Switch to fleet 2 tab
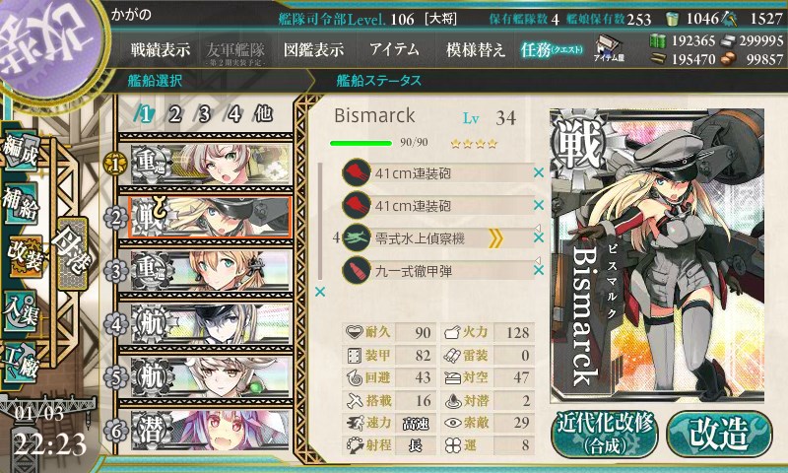 click(x=175, y=114)
